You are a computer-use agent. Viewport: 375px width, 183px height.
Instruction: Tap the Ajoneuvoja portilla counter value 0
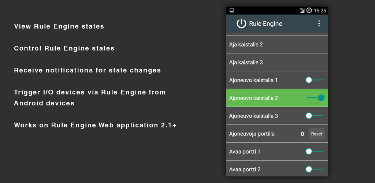(x=302, y=134)
